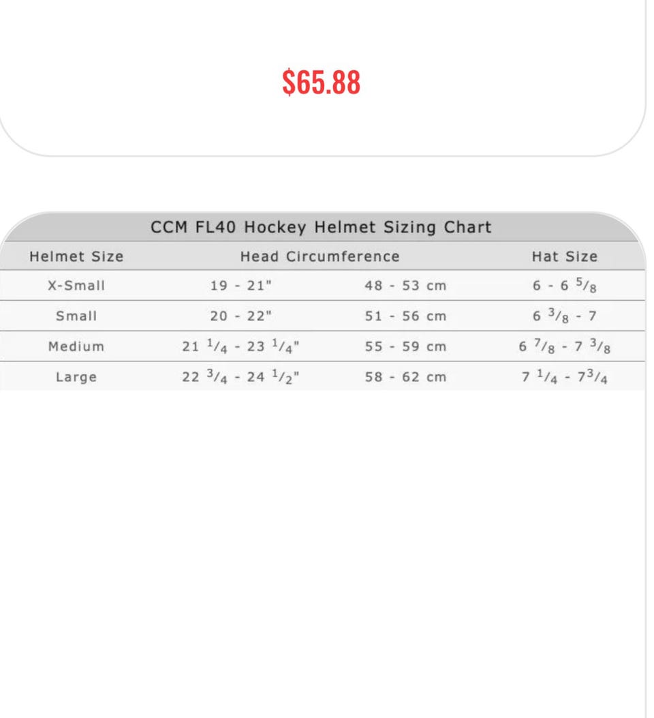The image size is (654, 718).
Task: Tap the 48 - 53 cm value
Action: pyautogui.click(x=405, y=286)
